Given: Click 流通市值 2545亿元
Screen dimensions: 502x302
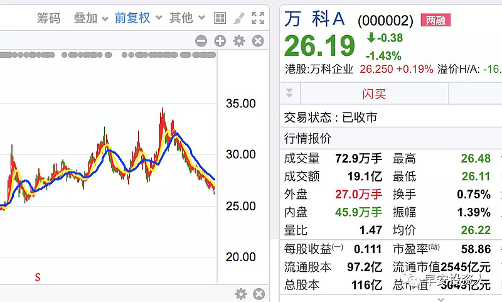Looking at the screenshot, I should point(465,267).
